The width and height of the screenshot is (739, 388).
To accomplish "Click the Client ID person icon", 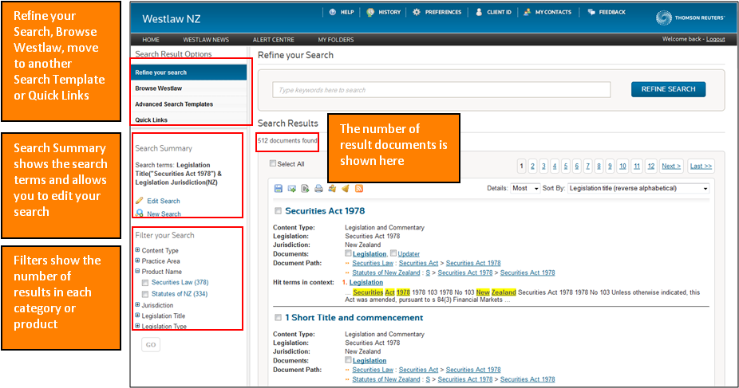I will pos(479,12).
